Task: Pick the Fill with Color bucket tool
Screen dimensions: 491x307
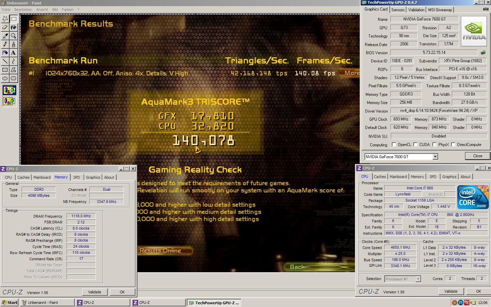Action: click(x=14, y=27)
